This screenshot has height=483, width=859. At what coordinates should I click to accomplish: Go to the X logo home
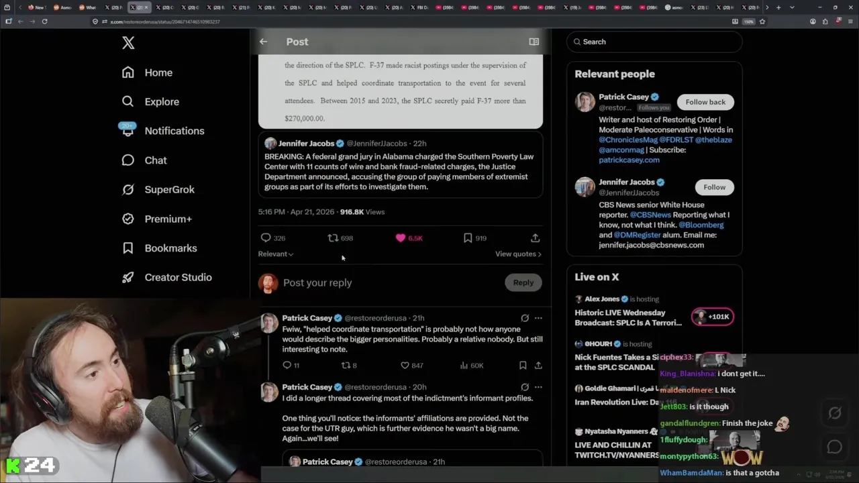[128, 43]
